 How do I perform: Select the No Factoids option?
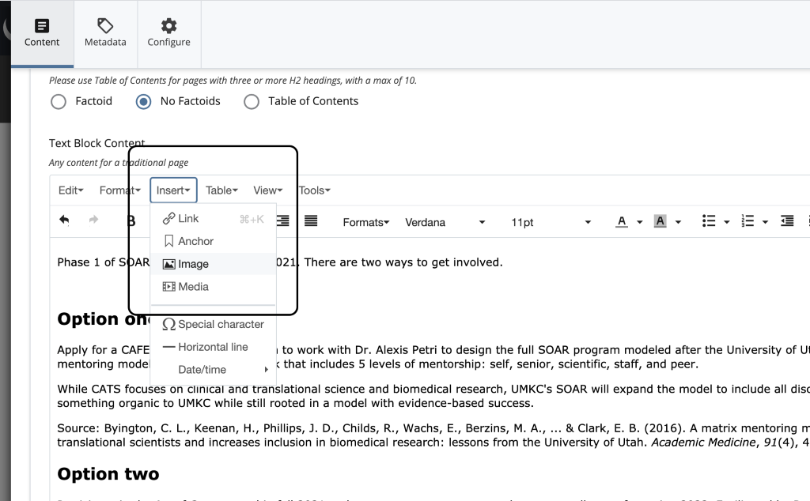pyautogui.click(x=143, y=101)
